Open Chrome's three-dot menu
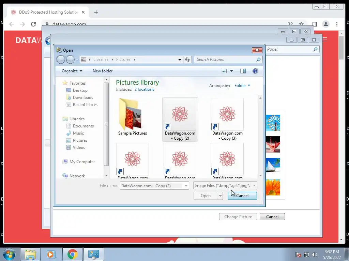349x261 pixels. (337, 24)
